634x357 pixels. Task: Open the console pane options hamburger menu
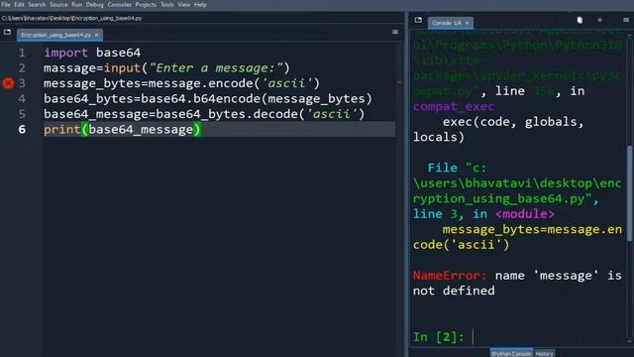[x=626, y=20]
